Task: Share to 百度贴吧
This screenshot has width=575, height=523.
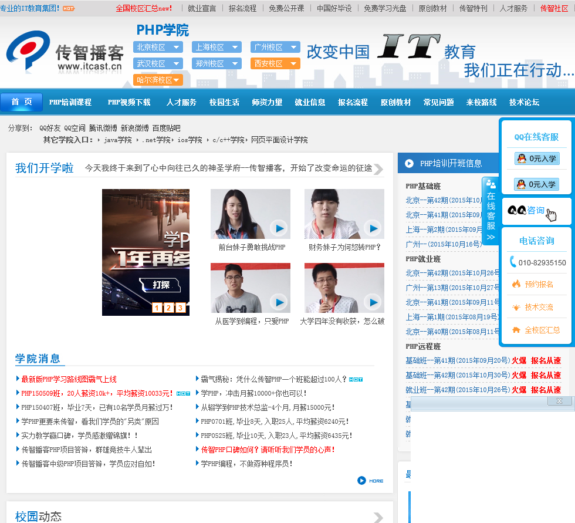Action: tap(166, 128)
